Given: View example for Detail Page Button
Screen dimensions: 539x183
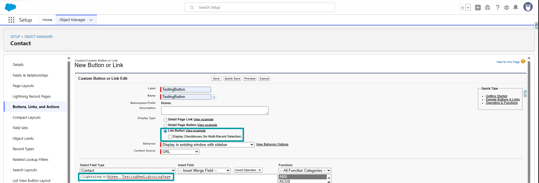Looking at the screenshot, I should coord(207,125).
